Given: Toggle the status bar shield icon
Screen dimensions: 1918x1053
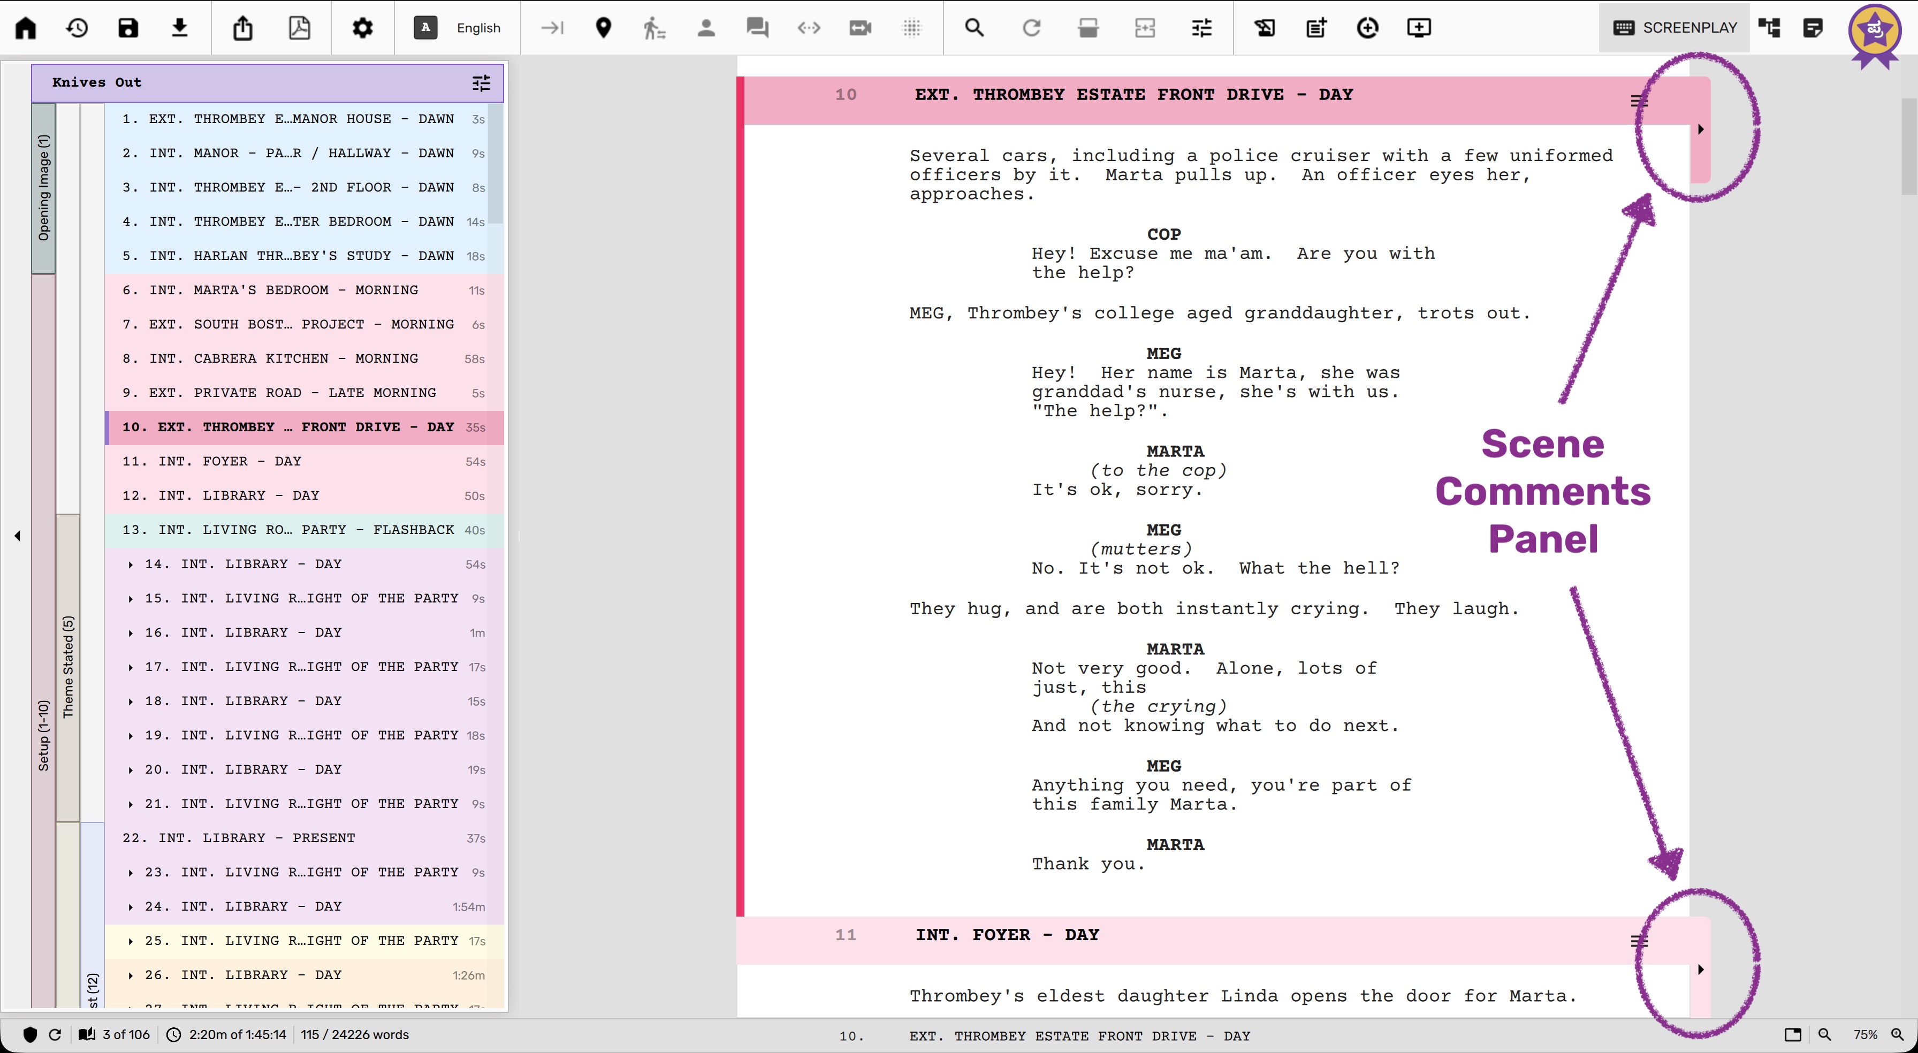Looking at the screenshot, I should 30,1035.
